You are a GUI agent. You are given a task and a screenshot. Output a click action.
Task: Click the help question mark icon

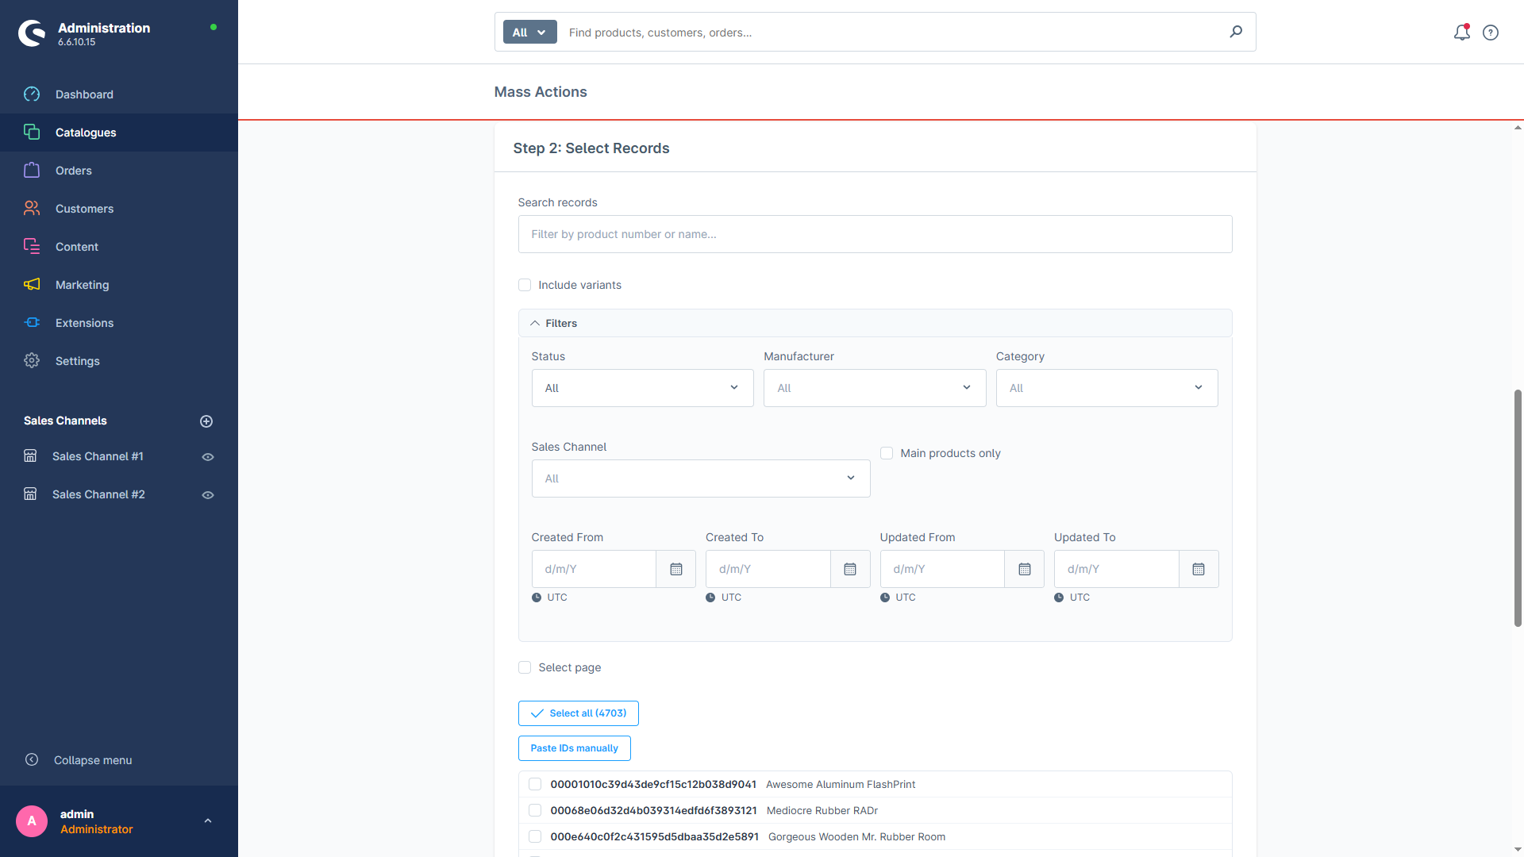click(x=1491, y=33)
